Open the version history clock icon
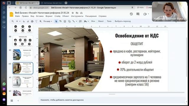Image resolution: width=189 pixels, height=106 pixels. coord(131,14)
